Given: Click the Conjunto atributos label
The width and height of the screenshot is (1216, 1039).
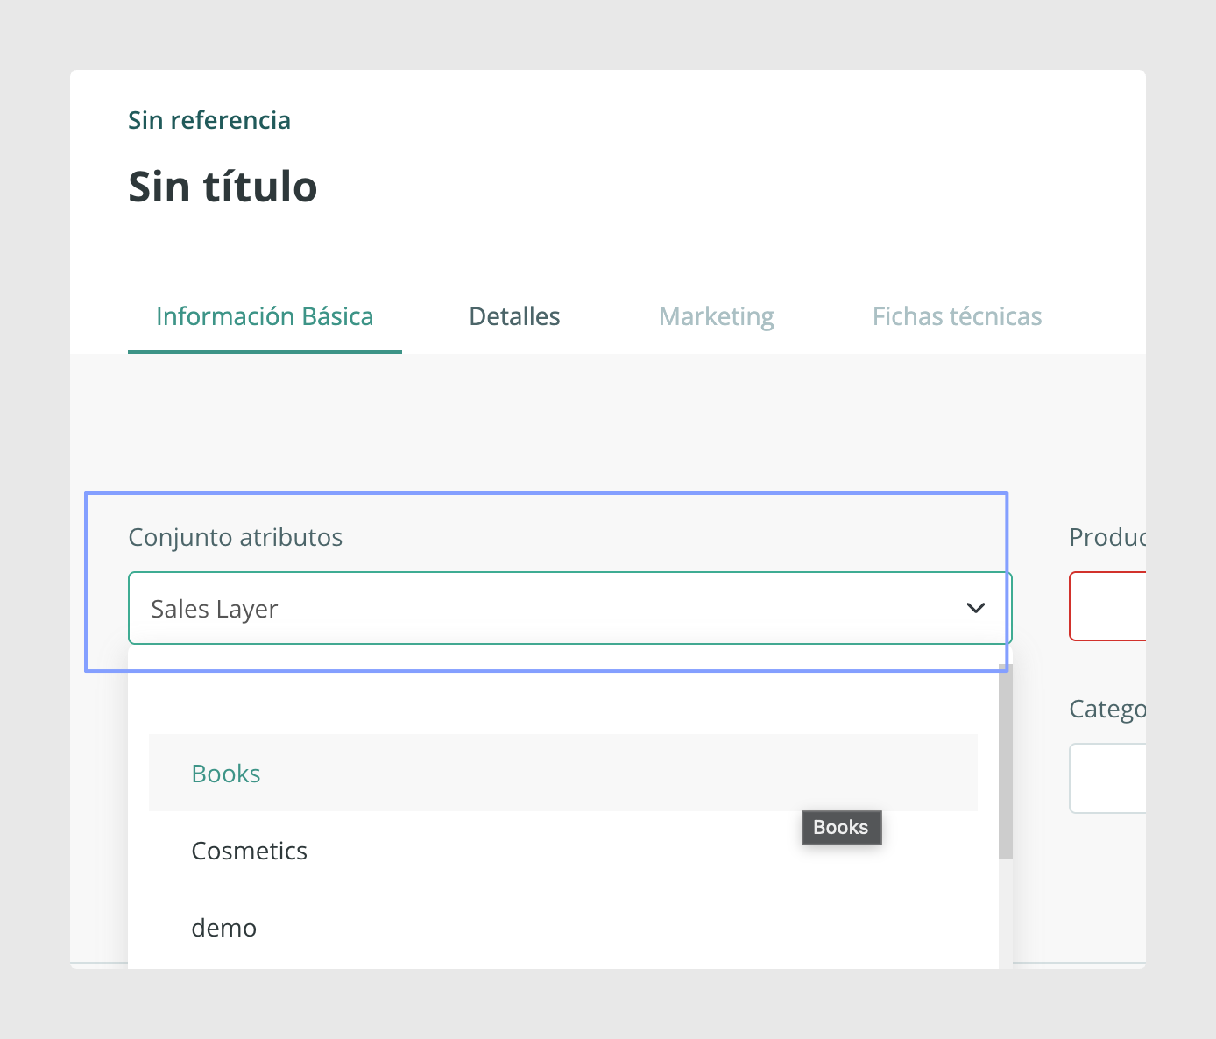Looking at the screenshot, I should tap(235, 537).
